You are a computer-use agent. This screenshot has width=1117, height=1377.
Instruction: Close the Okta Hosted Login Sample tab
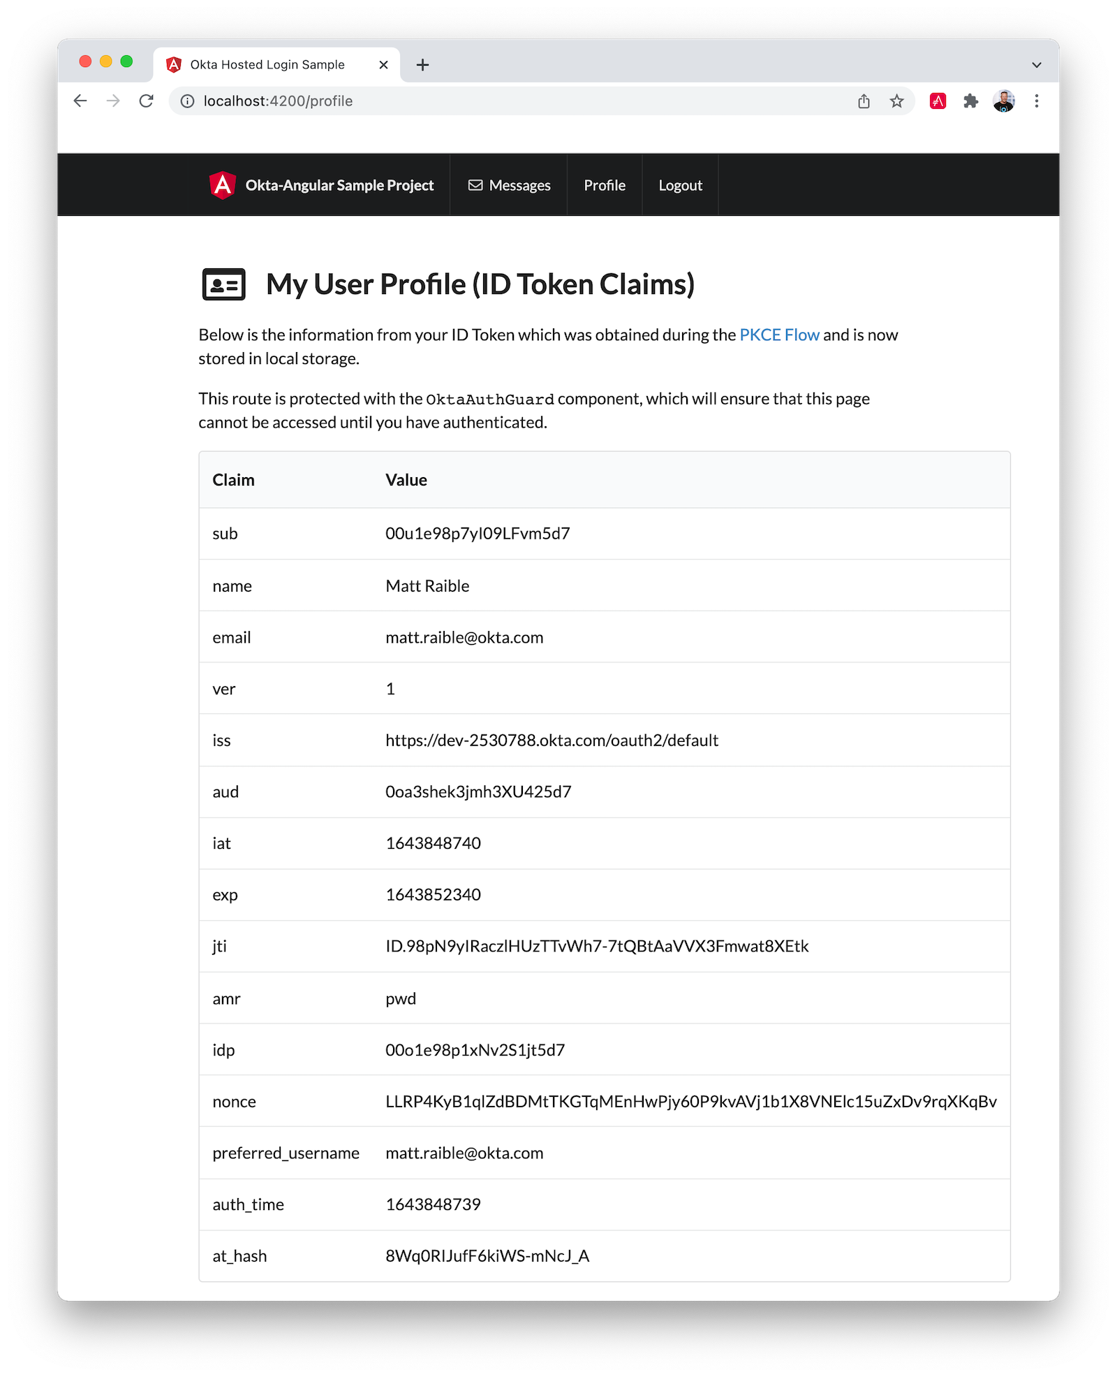383,65
